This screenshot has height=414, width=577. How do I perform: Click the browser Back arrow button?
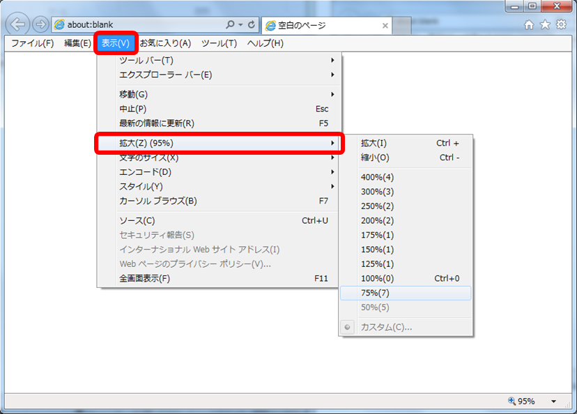pos(18,24)
